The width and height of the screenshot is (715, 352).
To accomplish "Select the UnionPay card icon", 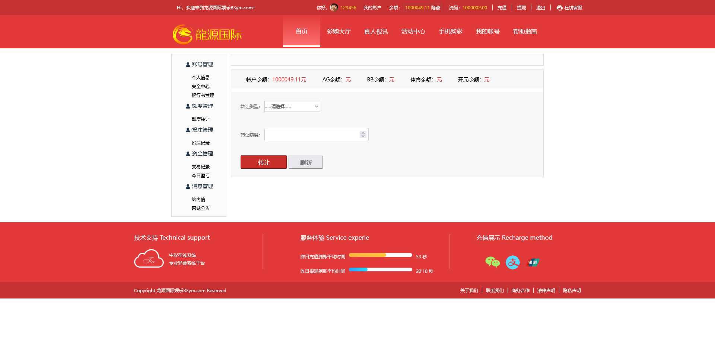I will pyautogui.click(x=533, y=262).
